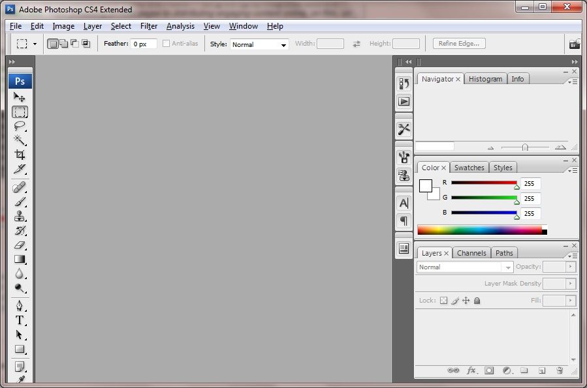The width and height of the screenshot is (587, 388).
Task: Select the Rectangle shape tool
Action: [x=20, y=349]
